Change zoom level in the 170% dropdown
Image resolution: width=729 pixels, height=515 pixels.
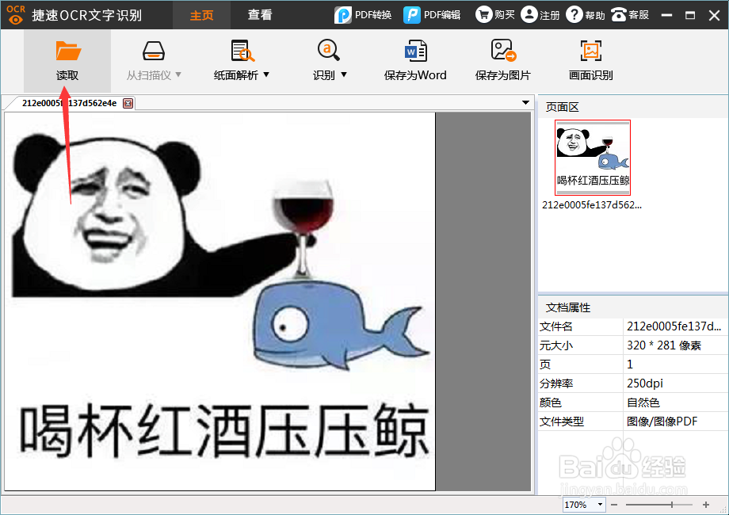point(583,504)
